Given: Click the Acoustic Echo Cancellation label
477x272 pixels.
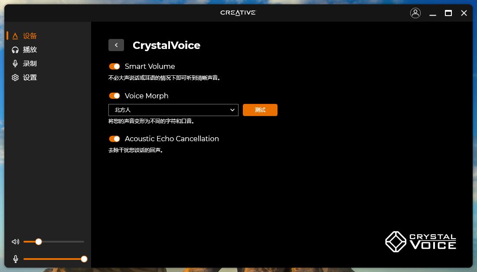Looking at the screenshot, I should pos(172,139).
